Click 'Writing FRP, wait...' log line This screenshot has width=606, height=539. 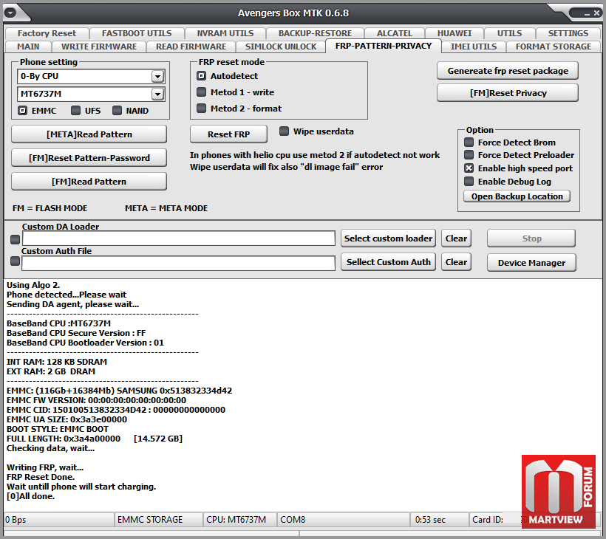coord(45,467)
